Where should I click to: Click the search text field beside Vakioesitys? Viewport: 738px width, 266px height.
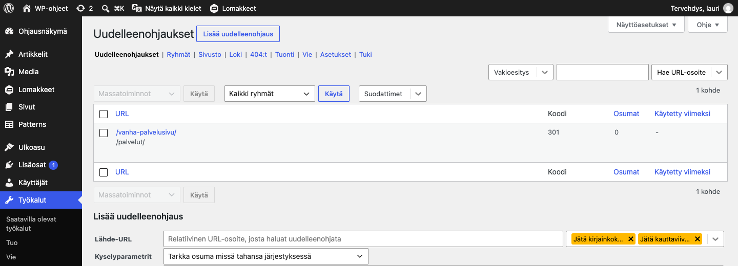coord(603,72)
